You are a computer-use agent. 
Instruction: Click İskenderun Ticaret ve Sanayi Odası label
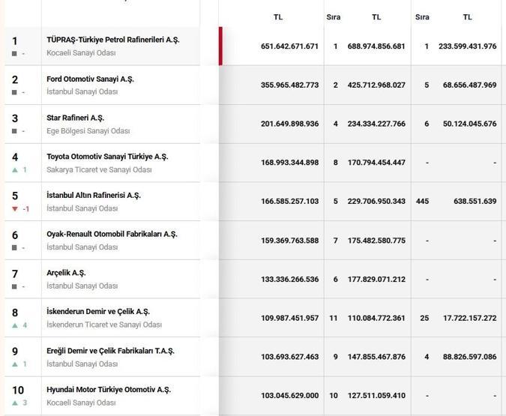104,325
